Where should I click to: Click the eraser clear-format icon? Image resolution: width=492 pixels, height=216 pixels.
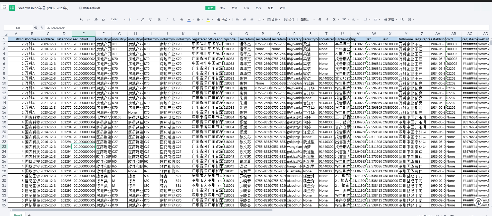[x=103, y=20]
